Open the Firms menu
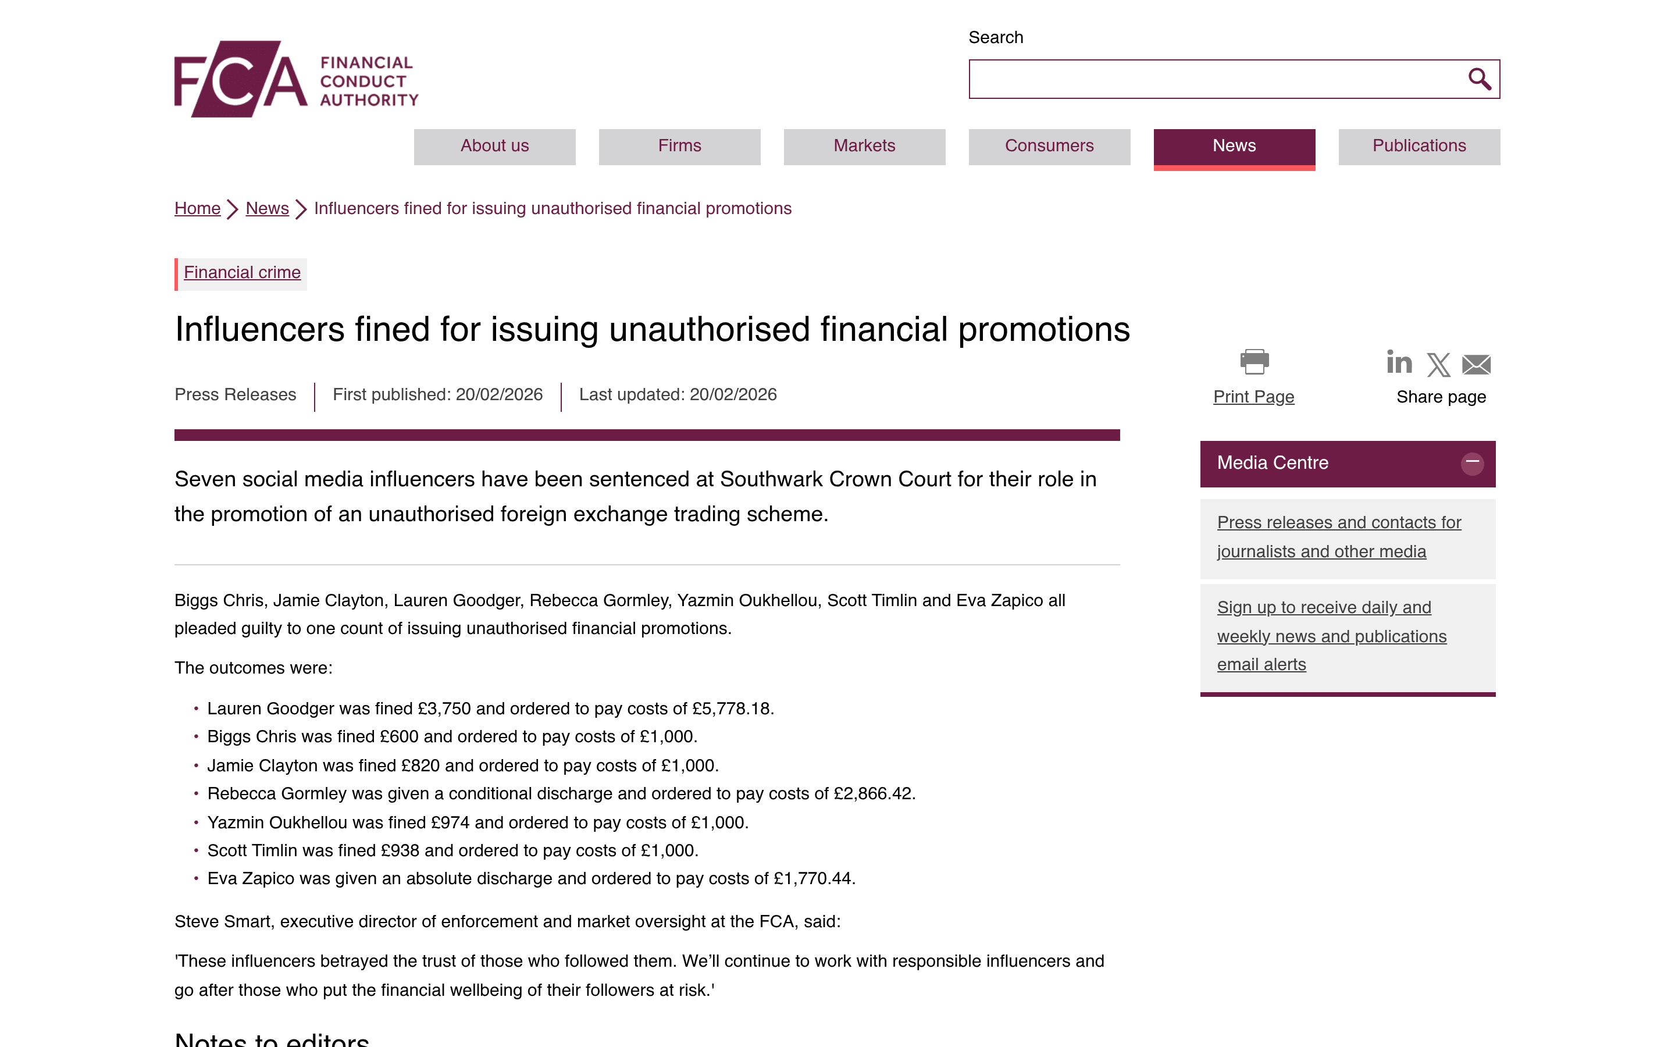Viewport: 1675px width, 1047px height. point(680,146)
